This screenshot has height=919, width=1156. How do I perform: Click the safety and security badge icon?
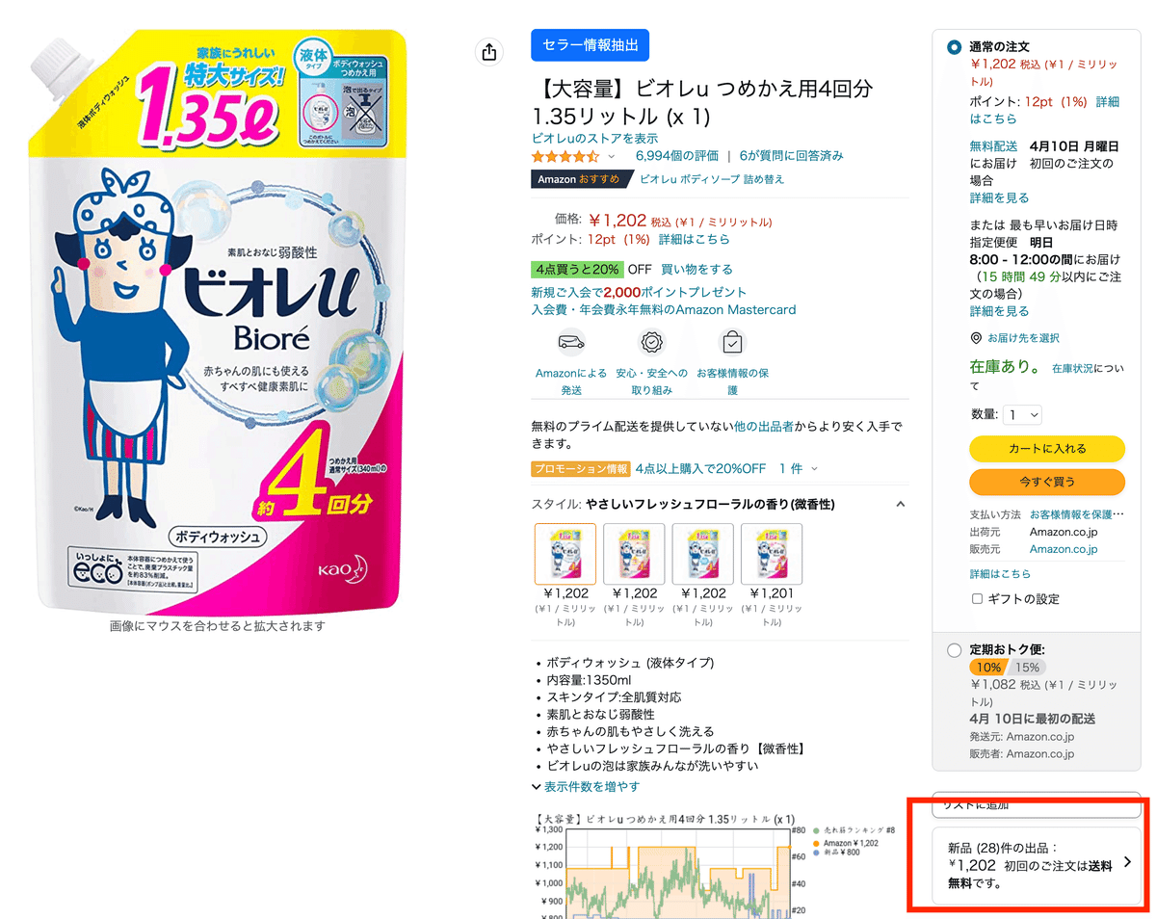tap(652, 342)
